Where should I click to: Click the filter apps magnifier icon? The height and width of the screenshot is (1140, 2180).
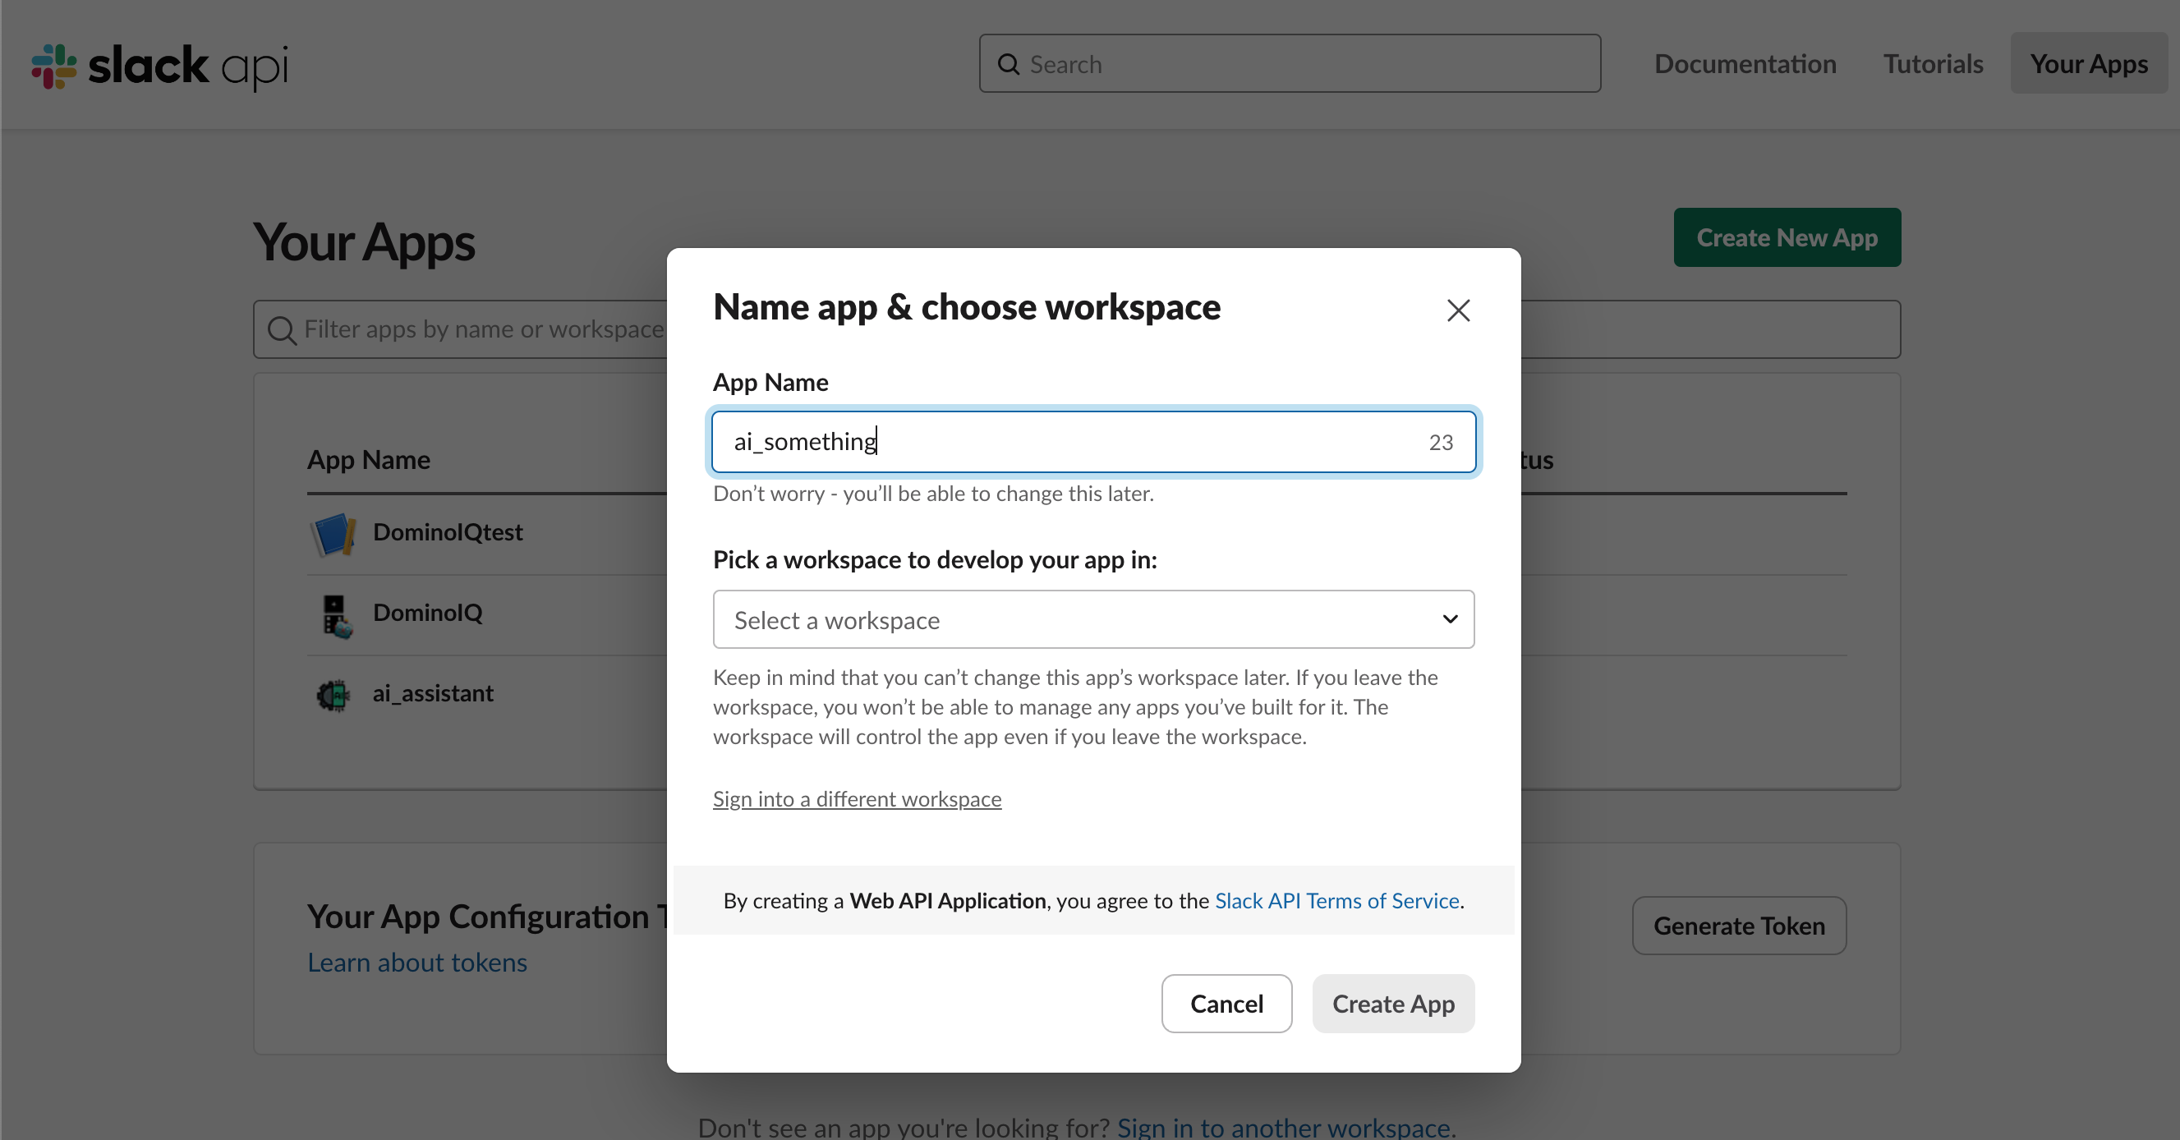[x=281, y=330]
